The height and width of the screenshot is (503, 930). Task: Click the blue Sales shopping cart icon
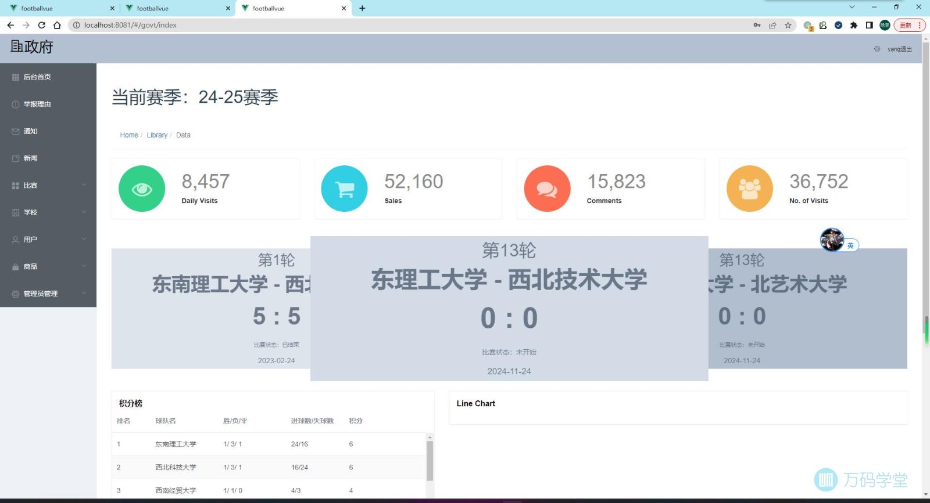pyautogui.click(x=344, y=189)
